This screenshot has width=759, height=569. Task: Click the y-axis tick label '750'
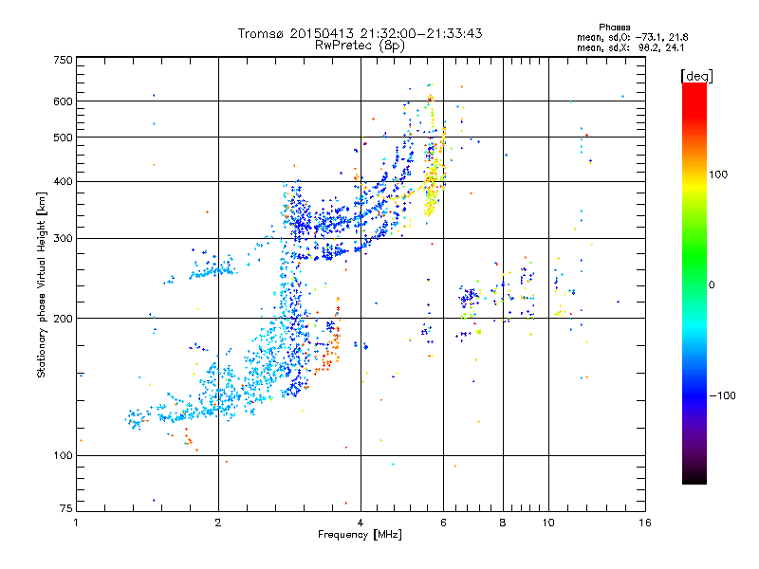[x=63, y=60]
